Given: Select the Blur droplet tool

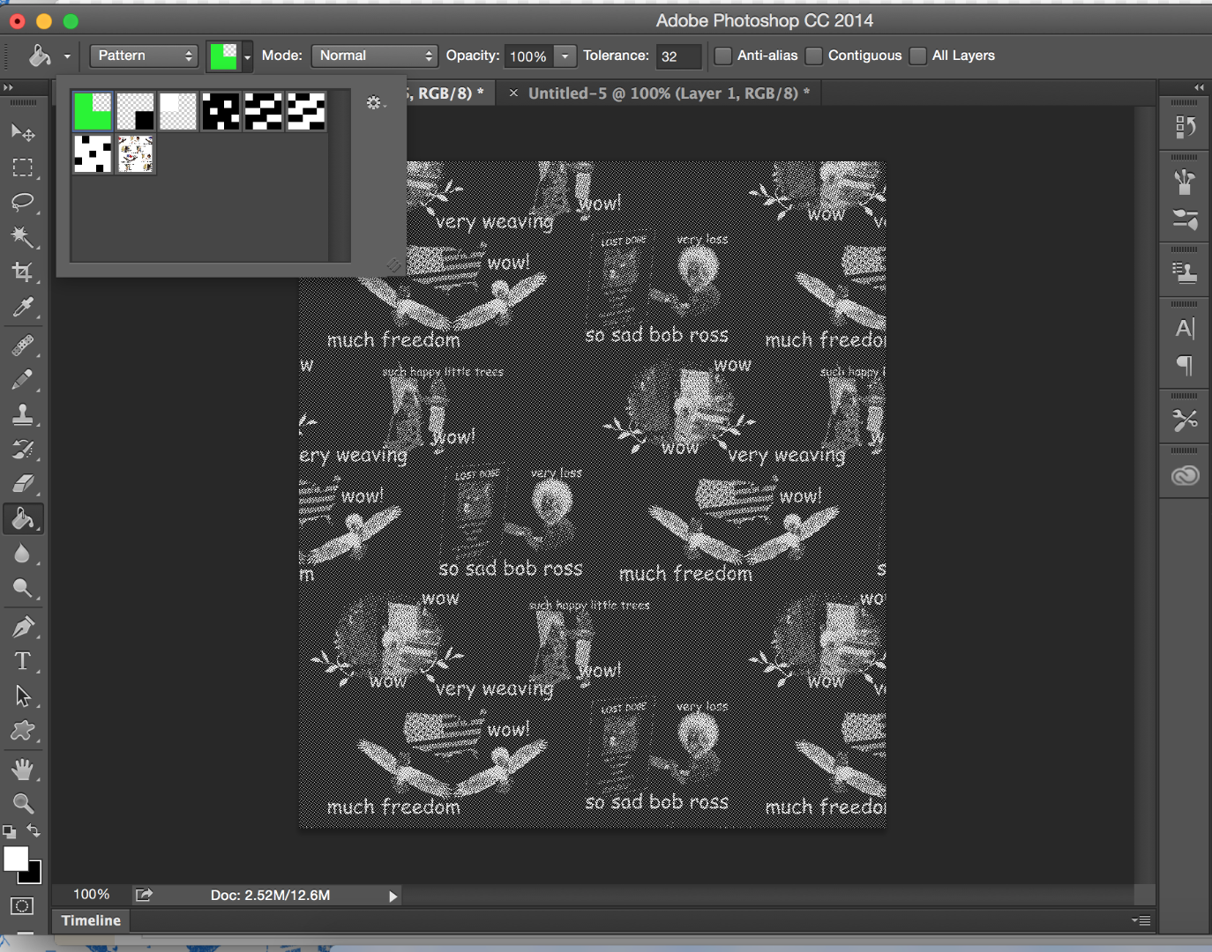Looking at the screenshot, I should (x=23, y=554).
